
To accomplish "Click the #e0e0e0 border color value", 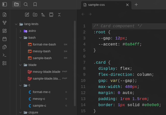I will [x=150, y=105].
